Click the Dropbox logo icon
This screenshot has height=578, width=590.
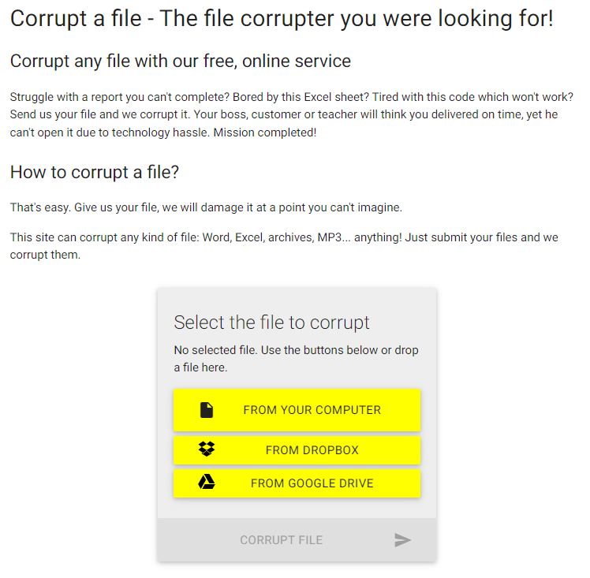(207, 450)
